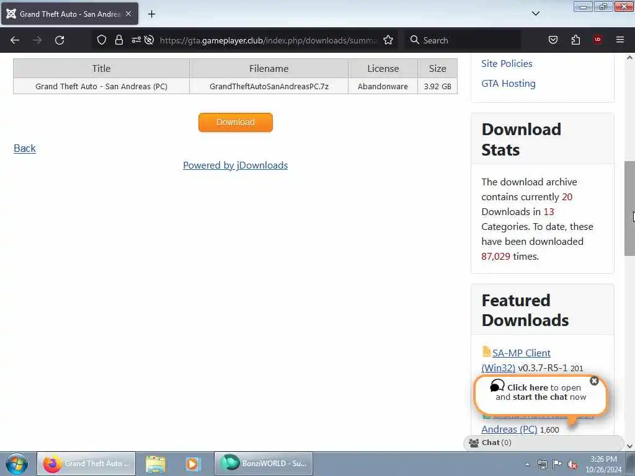Open the tracking protection shield icon
The image size is (635, 476).
[x=102, y=40]
